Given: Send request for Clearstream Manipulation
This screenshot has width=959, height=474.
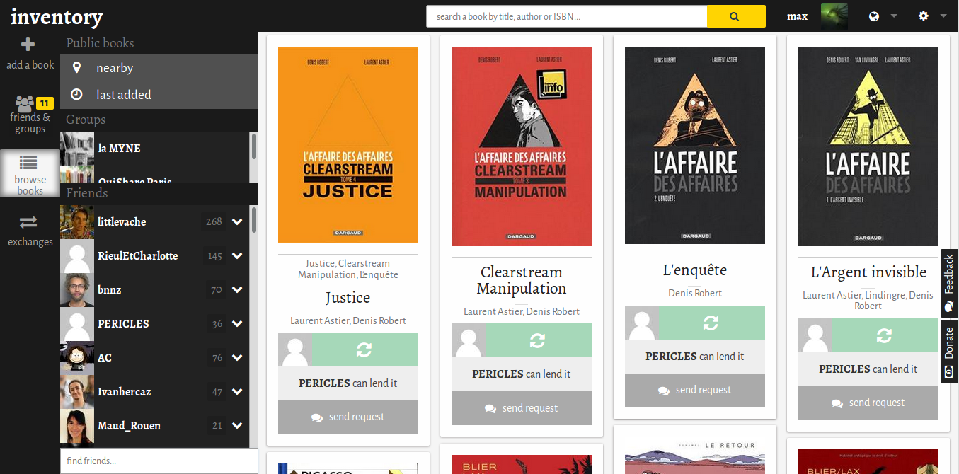Looking at the screenshot, I should tap(522, 408).
